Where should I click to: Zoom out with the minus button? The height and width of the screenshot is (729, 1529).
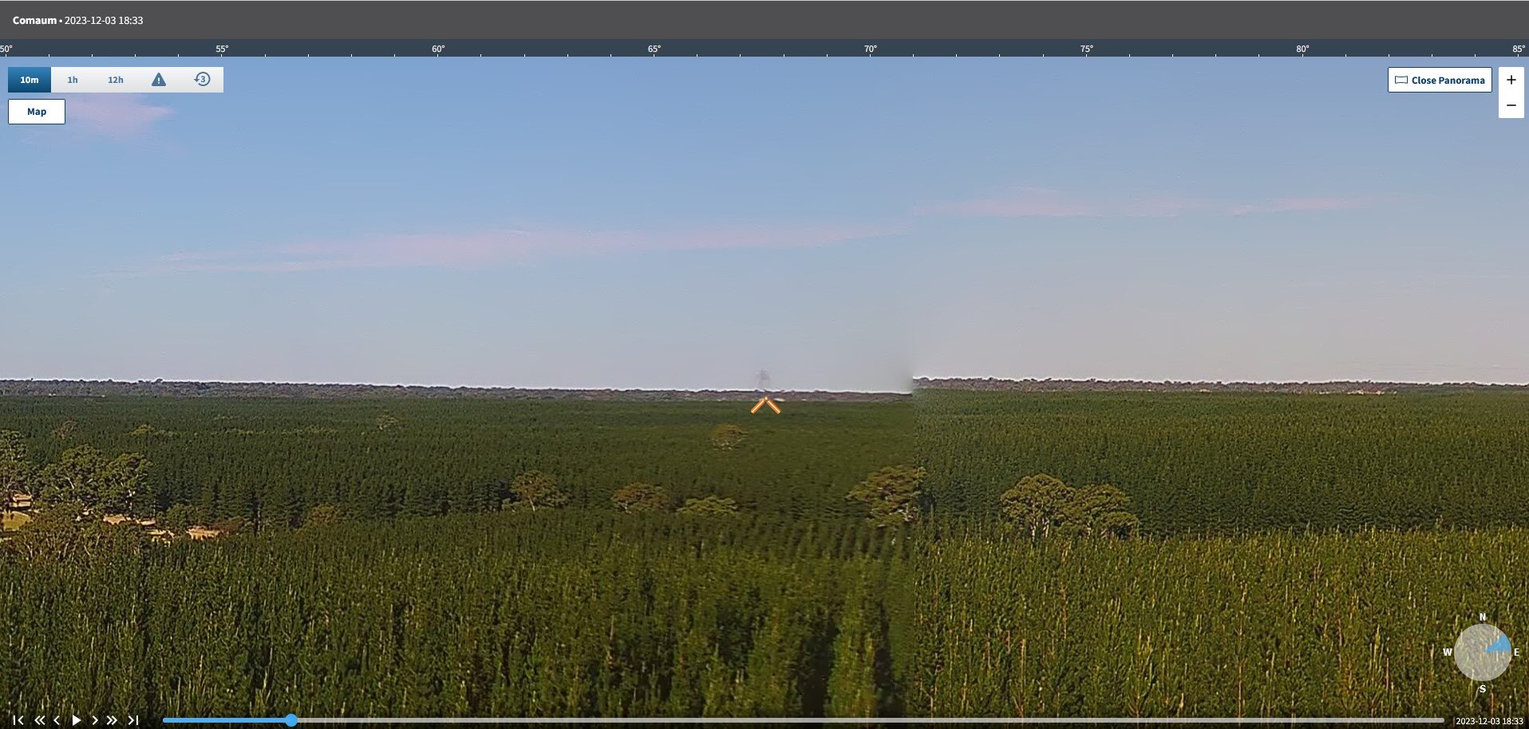pyautogui.click(x=1511, y=105)
